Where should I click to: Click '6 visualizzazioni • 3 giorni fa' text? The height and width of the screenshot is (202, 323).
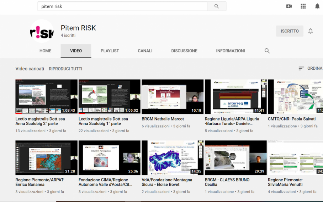click(166, 126)
